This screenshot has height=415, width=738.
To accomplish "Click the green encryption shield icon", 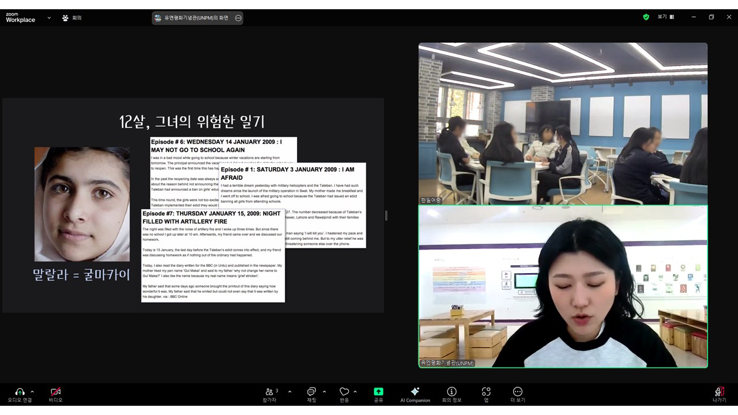I will point(646,17).
